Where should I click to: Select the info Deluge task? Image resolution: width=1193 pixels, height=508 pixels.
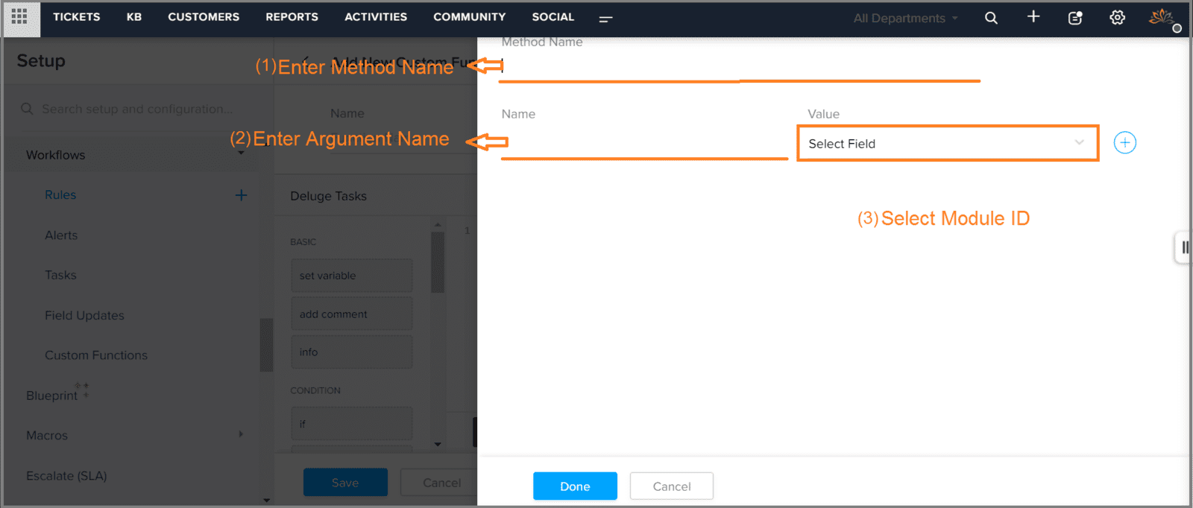click(x=351, y=352)
